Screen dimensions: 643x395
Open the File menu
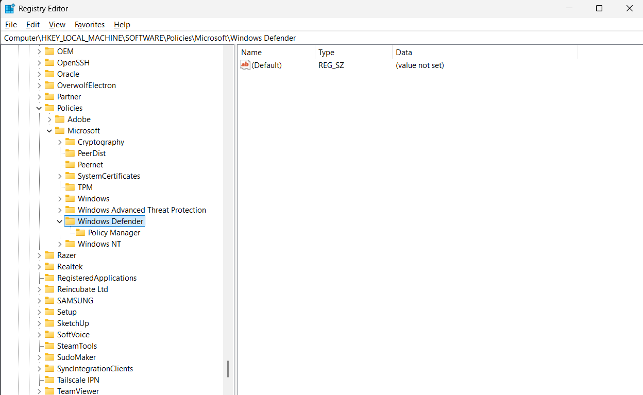[x=11, y=25]
